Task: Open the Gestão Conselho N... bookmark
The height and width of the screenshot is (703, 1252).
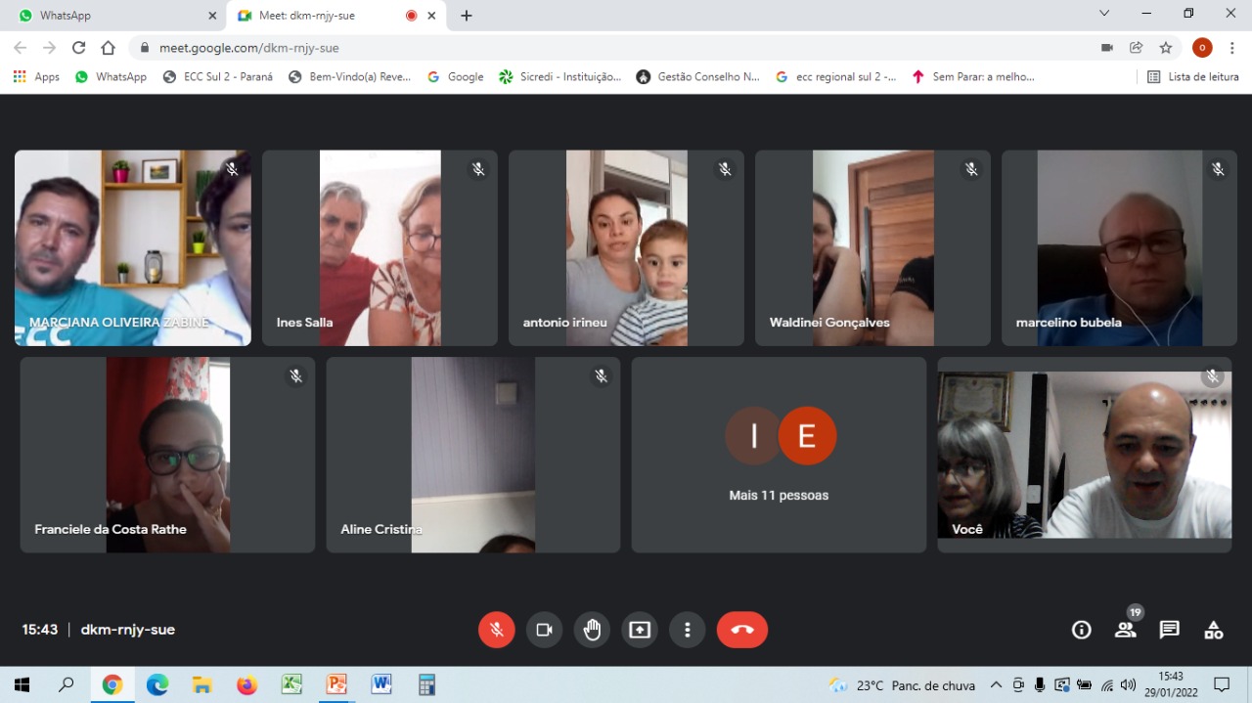Action: [x=697, y=76]
